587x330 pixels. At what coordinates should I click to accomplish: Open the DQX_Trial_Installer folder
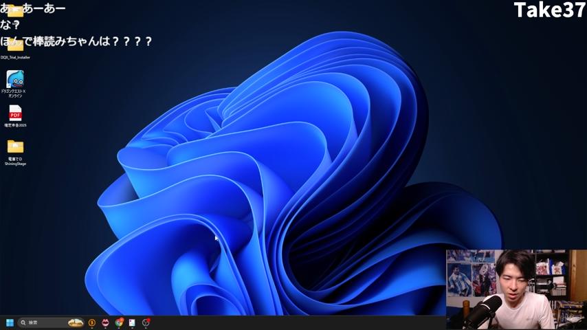(15, 46)
